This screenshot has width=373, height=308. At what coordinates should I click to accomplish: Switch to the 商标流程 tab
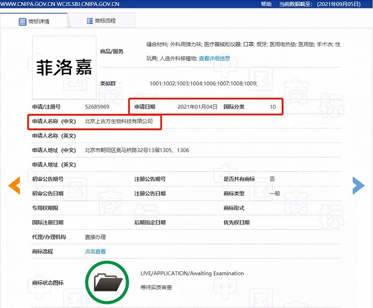101,21
